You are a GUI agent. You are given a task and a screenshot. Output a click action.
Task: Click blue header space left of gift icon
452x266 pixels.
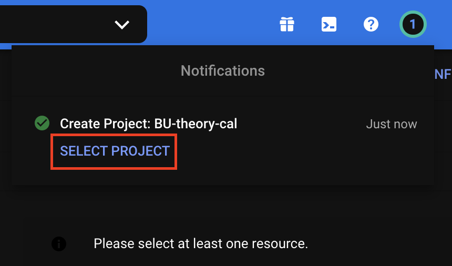pyautogui.click(x=213, y=24)
